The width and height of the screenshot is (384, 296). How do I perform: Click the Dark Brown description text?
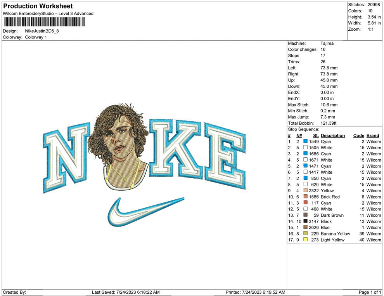332,215
